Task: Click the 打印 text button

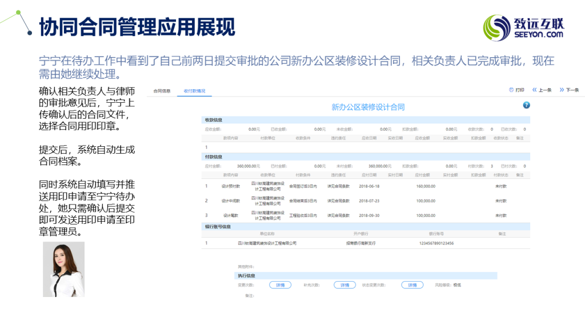Action: [x=520, y=90]
